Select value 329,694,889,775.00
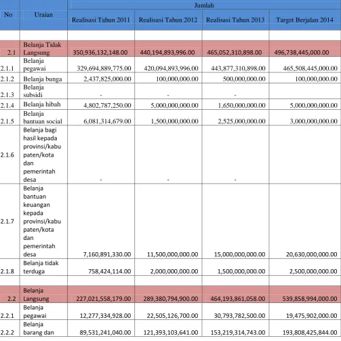The width and height of the screenshot is (341, 341). click(104, 68)
